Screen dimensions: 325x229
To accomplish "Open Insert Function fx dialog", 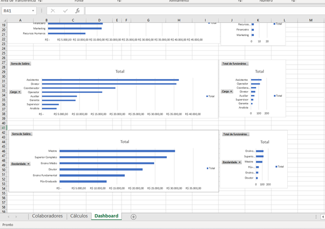I will (77, 11).
